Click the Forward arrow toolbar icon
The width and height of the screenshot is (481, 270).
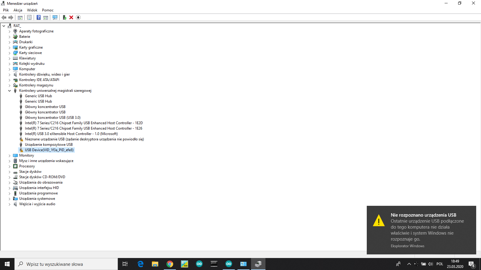coord(11,17)
